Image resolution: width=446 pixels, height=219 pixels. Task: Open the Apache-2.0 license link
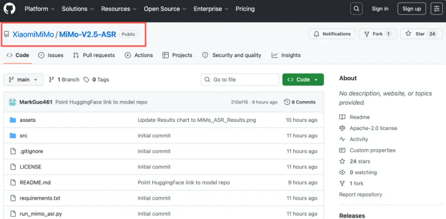[x=373, y=128]
